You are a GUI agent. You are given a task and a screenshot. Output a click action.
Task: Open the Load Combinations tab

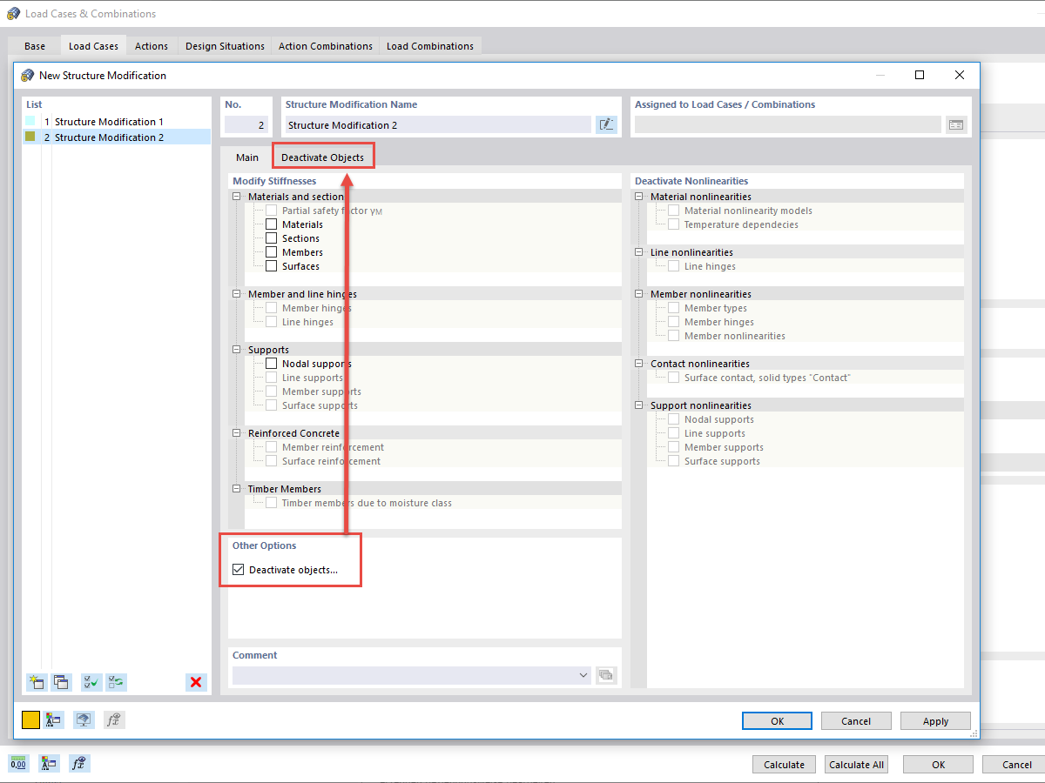tap(430, 45)
